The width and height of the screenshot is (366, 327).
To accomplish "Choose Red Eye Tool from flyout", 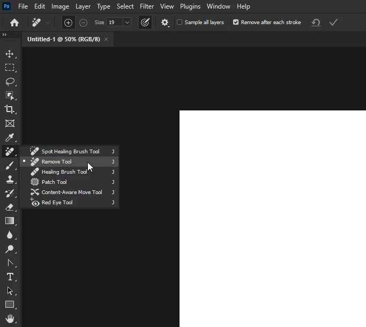I will click(x=69, y=203).
